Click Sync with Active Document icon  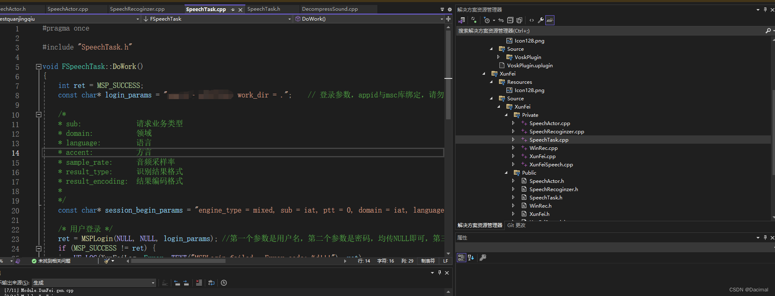coord(501,20)
